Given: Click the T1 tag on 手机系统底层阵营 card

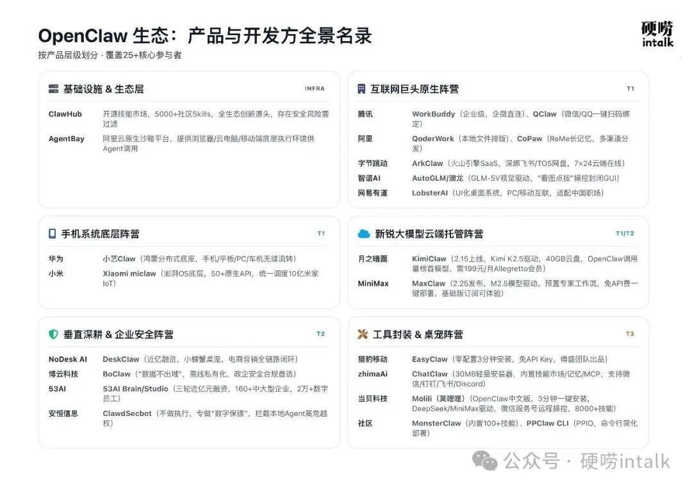Looking at the screenshot, I should click(321, 233).
